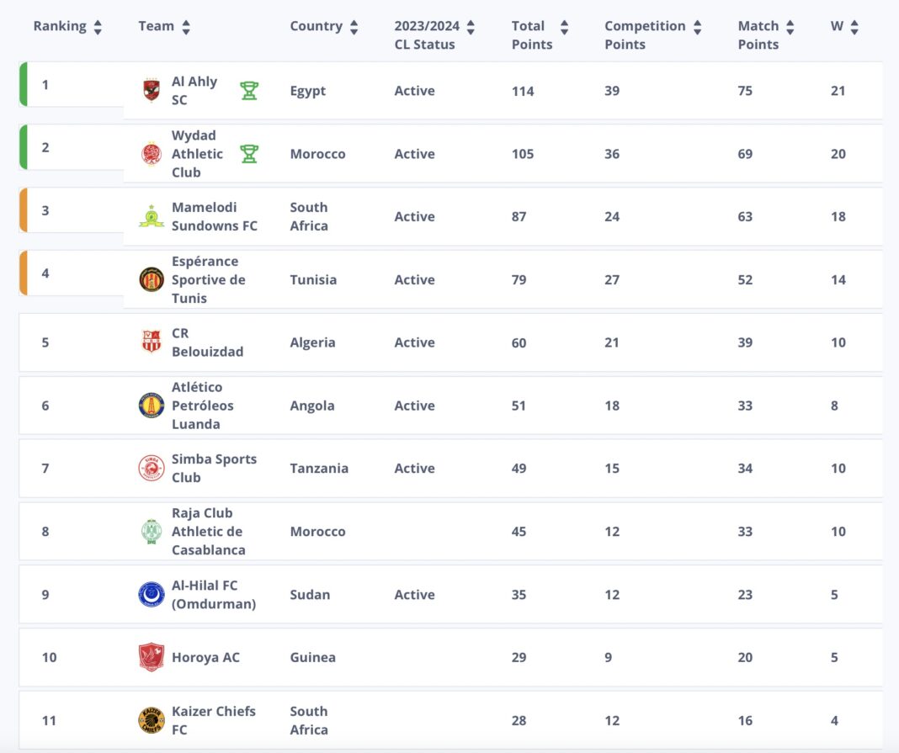Select the Wydad Athletic Club logo
The image size is (899, 753).
coord(151,154)
